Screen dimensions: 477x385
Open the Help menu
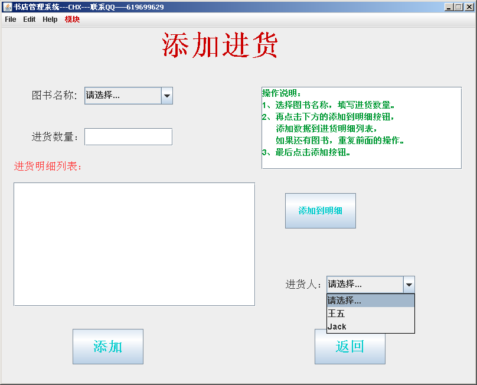coord(50,19)
